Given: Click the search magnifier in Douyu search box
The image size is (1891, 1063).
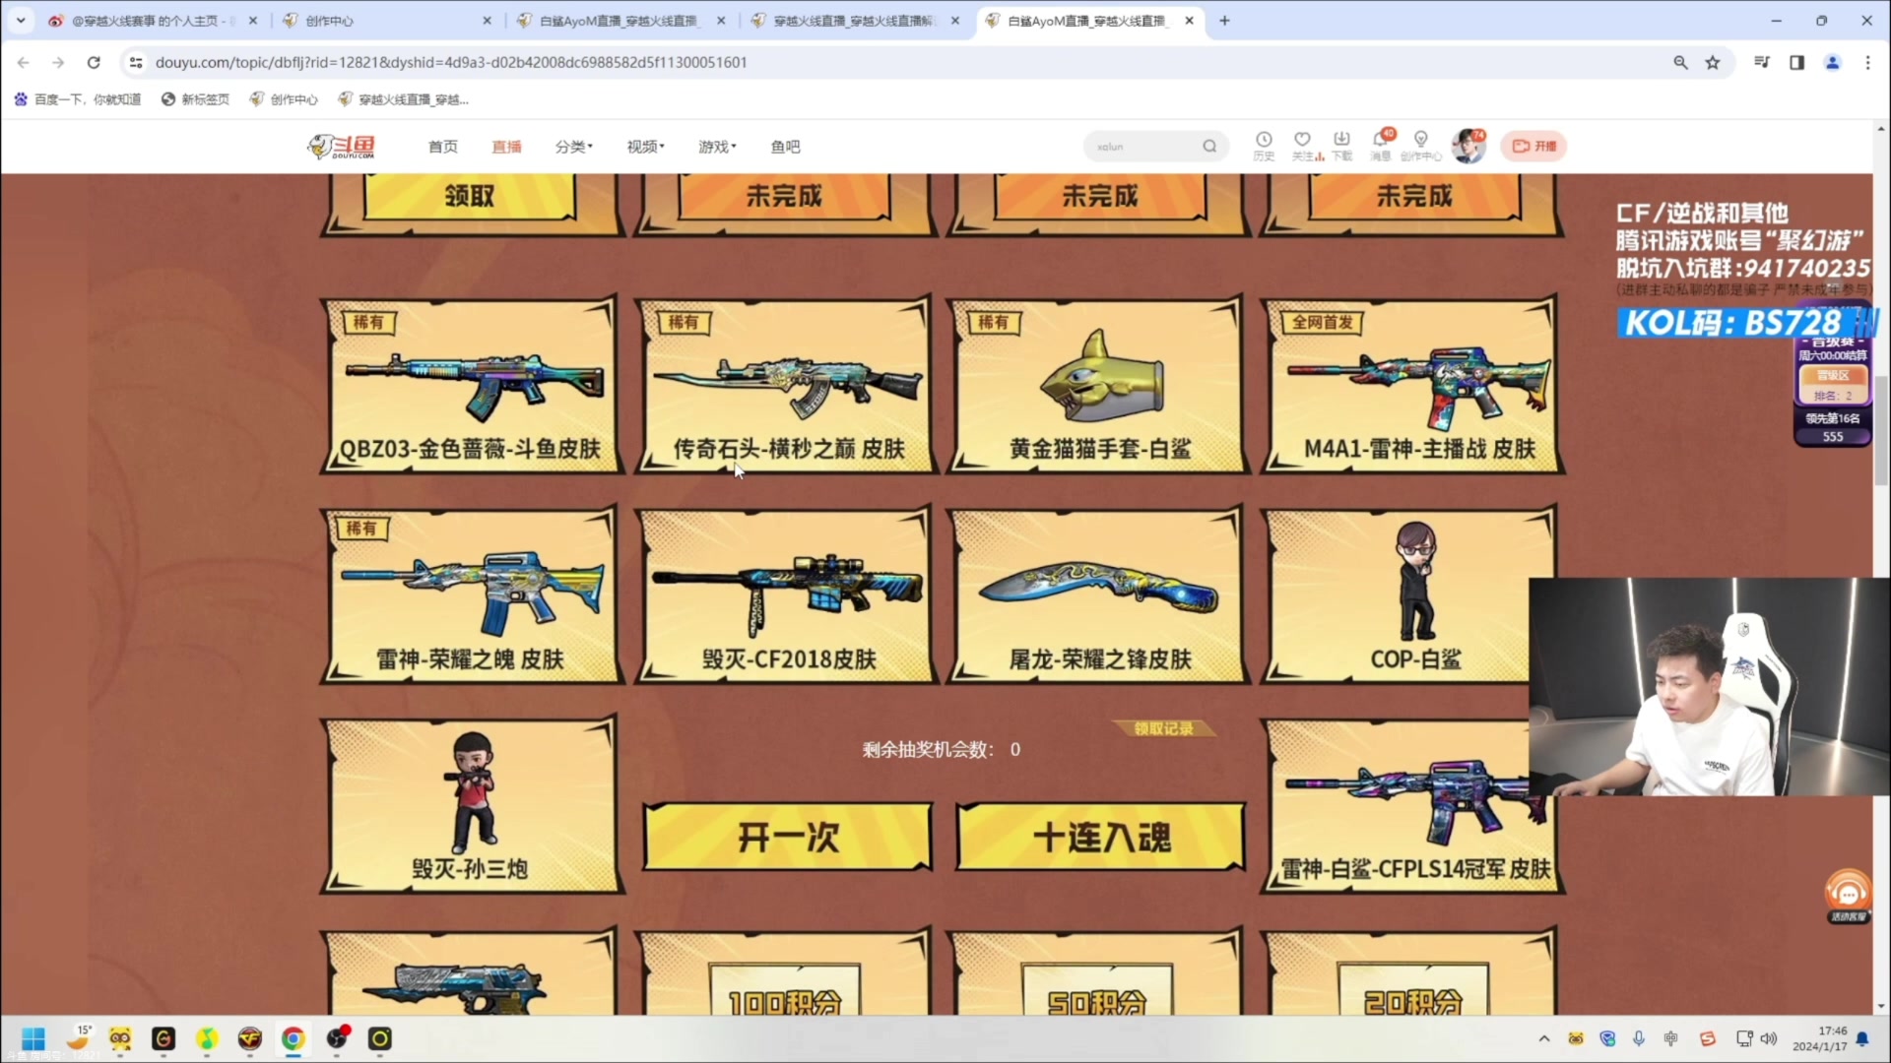Looking at the screenshot, I should click(1209, 147).
